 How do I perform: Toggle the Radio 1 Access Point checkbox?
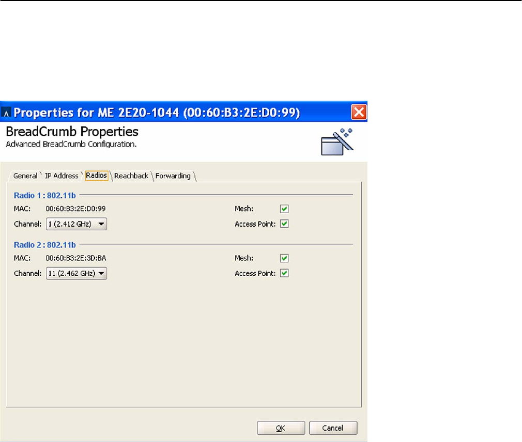tap(284, 224)
